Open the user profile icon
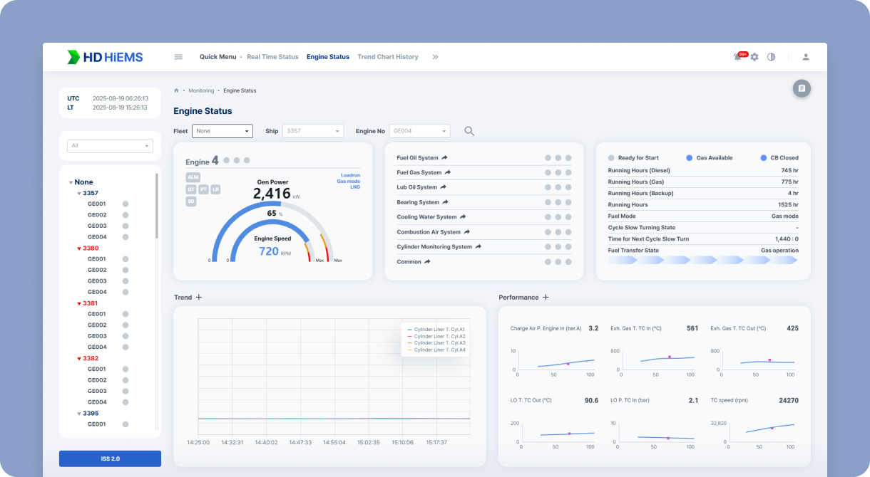The image size is (870, 477). click(x=806, y=57)
